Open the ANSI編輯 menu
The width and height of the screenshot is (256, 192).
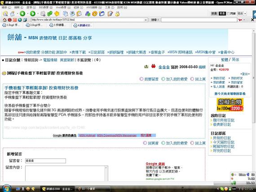[94, 8]
